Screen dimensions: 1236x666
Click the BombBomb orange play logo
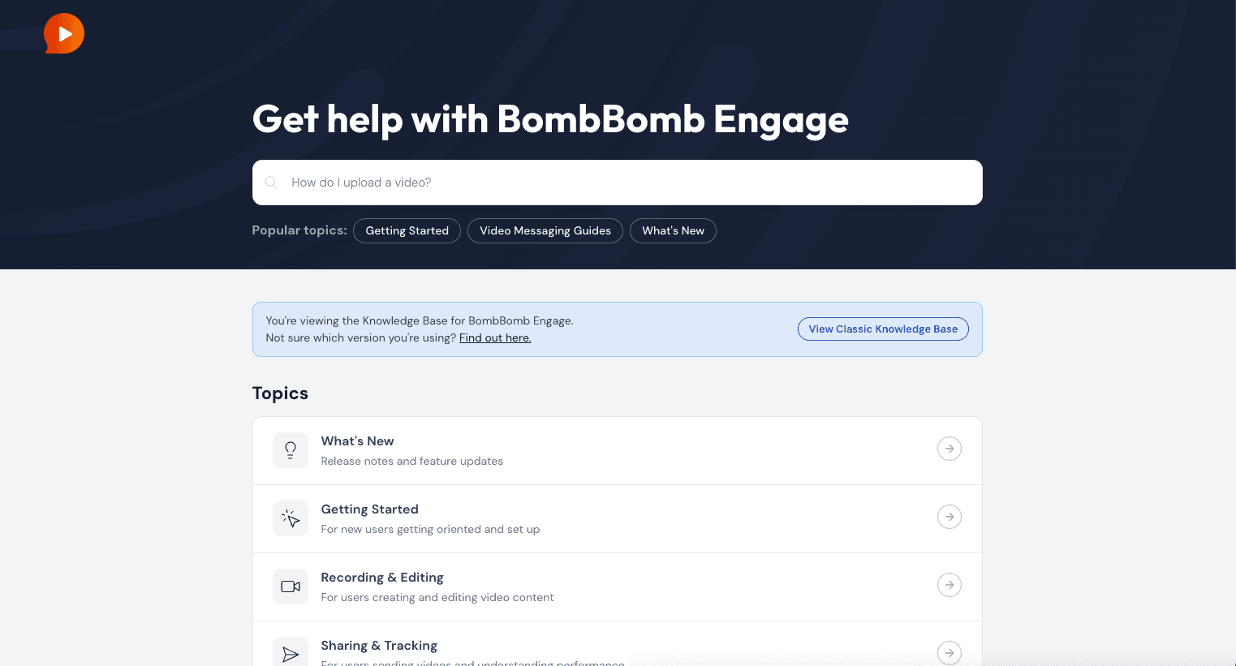pos(64,33)
